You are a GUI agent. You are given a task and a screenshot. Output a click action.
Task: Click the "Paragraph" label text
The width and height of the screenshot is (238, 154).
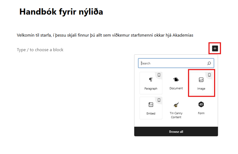click(x=151, y=89)
